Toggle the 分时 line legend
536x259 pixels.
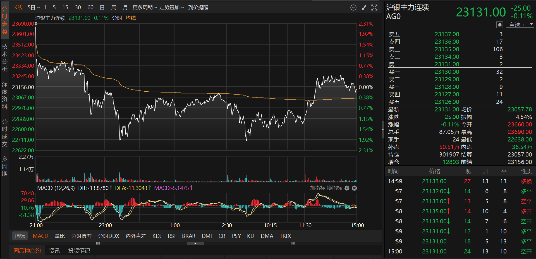(117, 18)
